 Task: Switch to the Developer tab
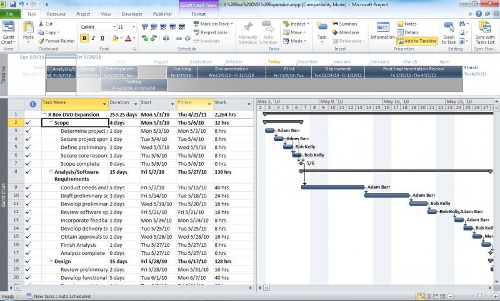click(132, 14)
